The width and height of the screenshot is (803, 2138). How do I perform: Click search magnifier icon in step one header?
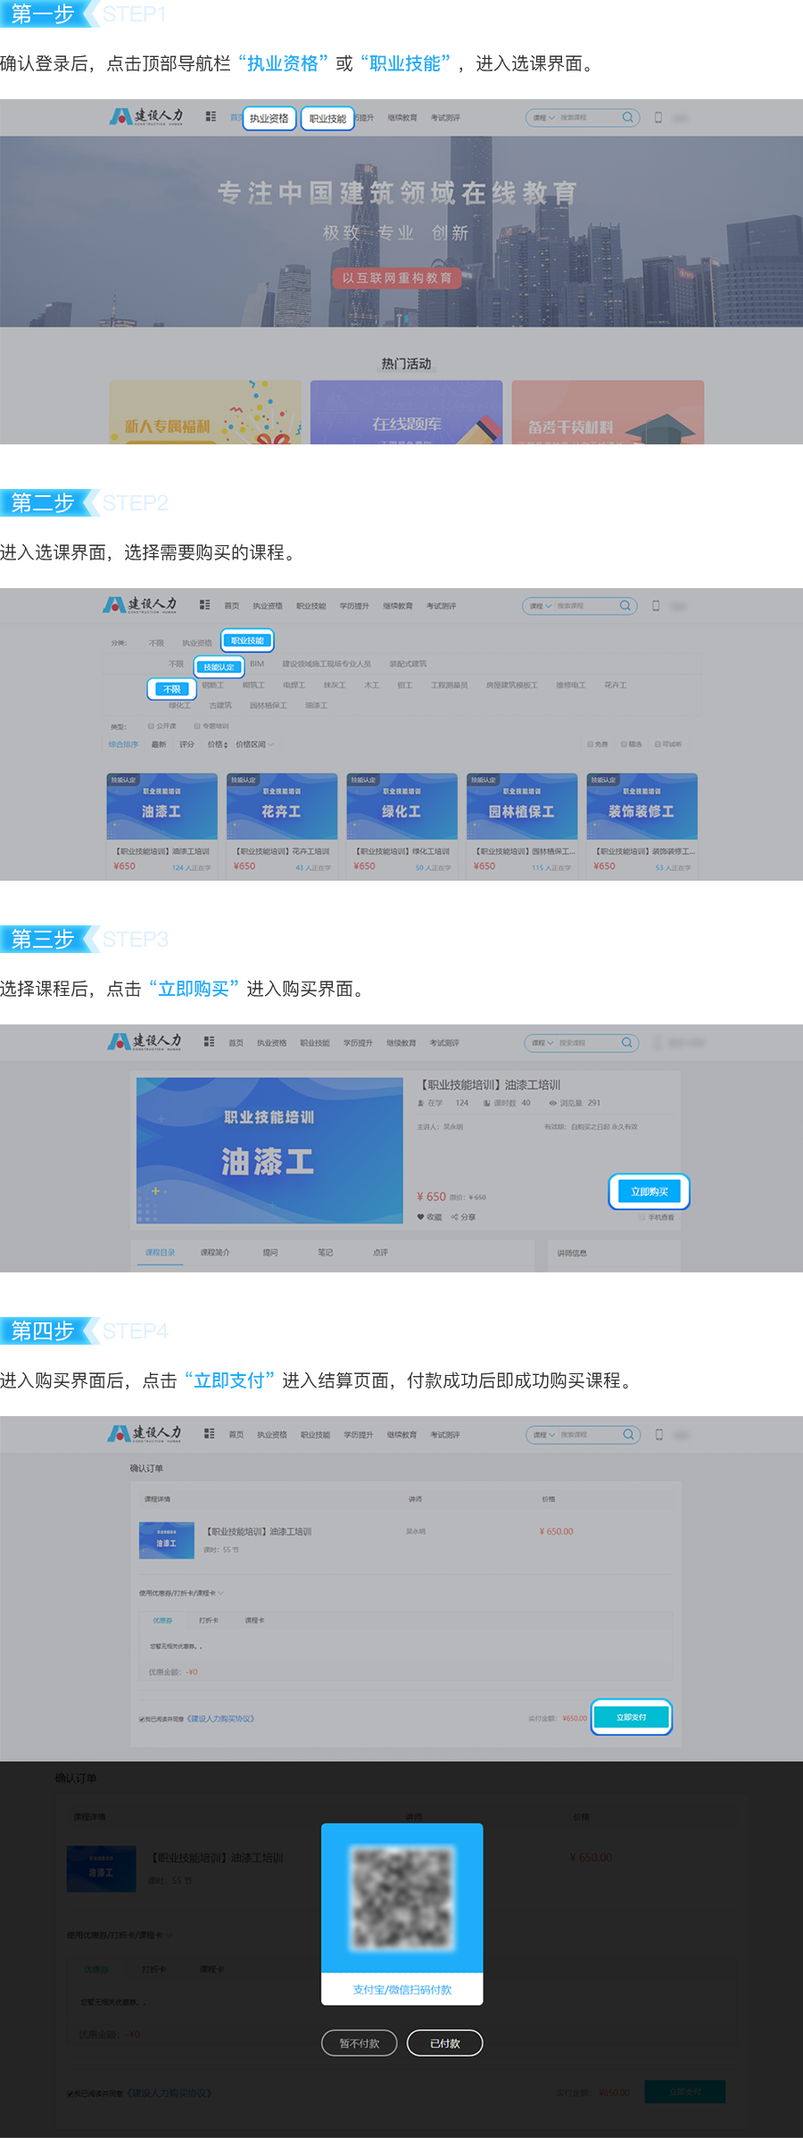627,117
